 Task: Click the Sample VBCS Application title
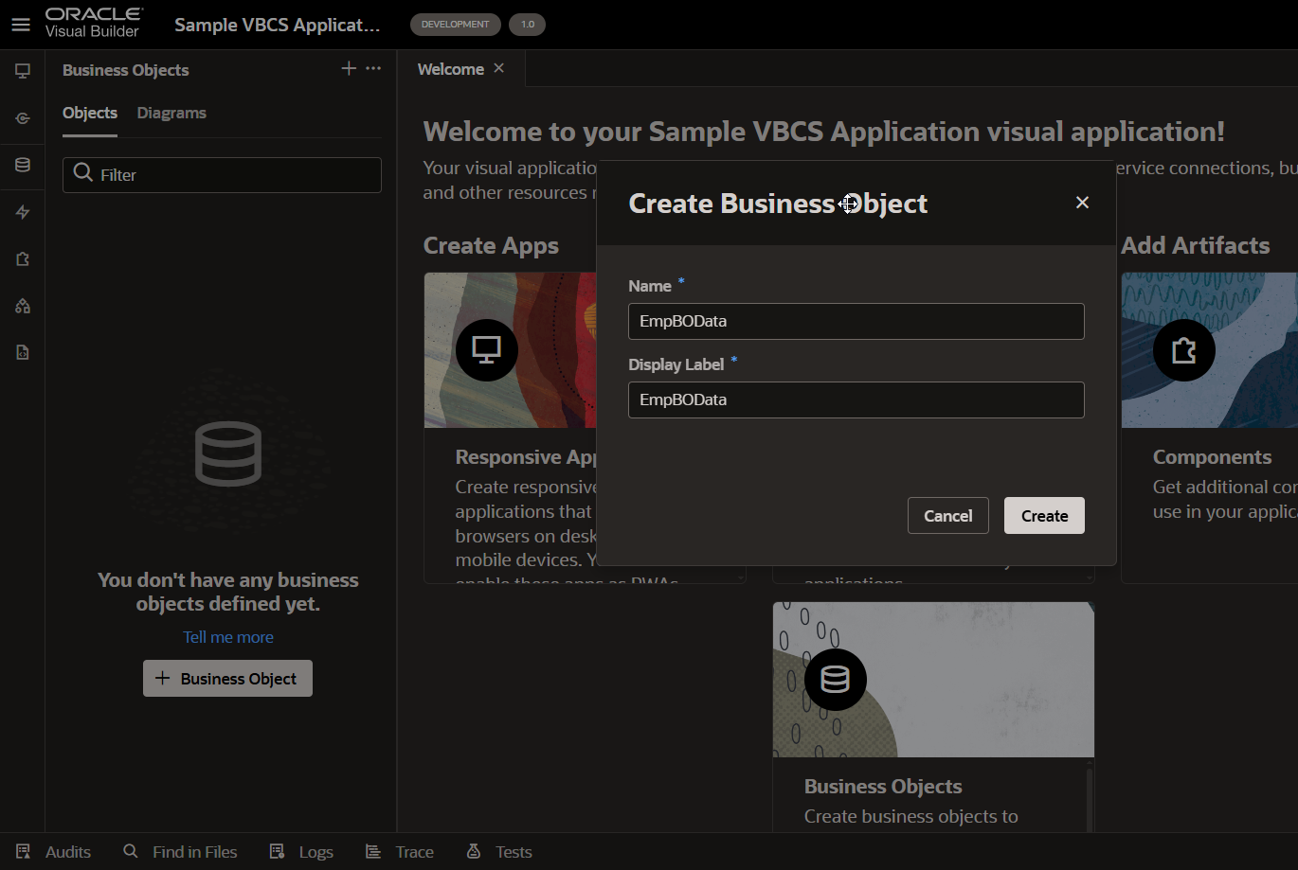pos(278,25)
